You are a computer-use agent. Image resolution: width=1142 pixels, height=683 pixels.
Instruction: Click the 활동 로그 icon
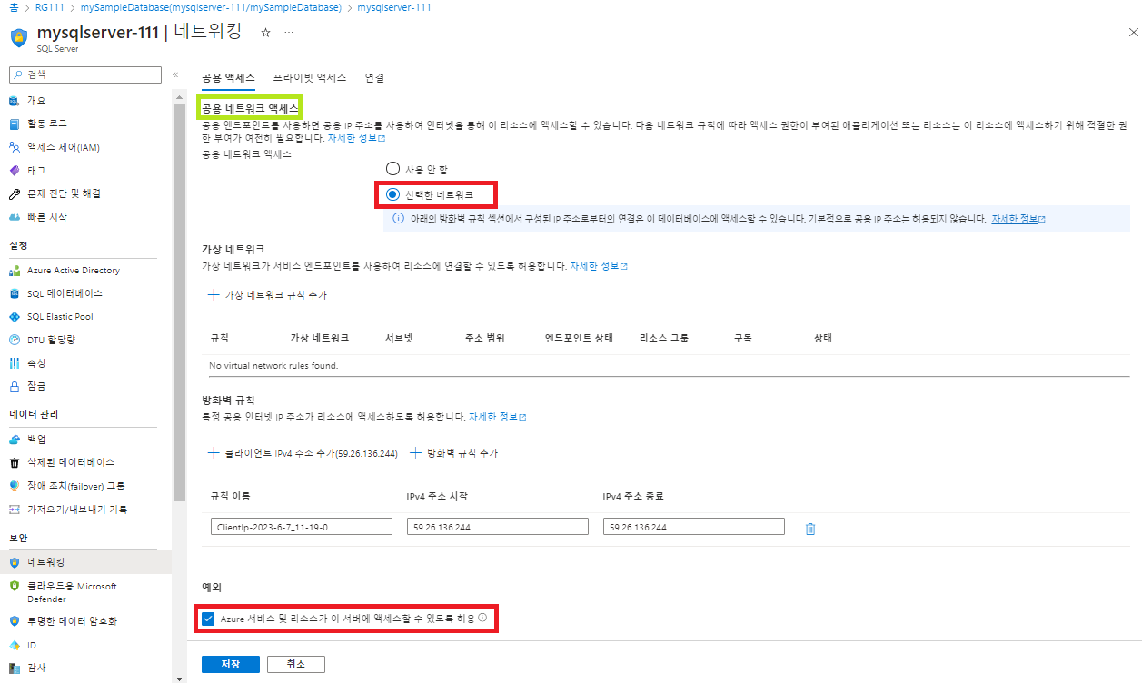[x=14, y=124]
